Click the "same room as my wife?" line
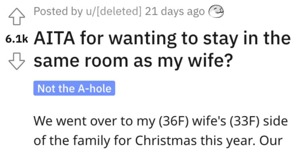Viewport: 295px width, 154px height. pos(133,61)
